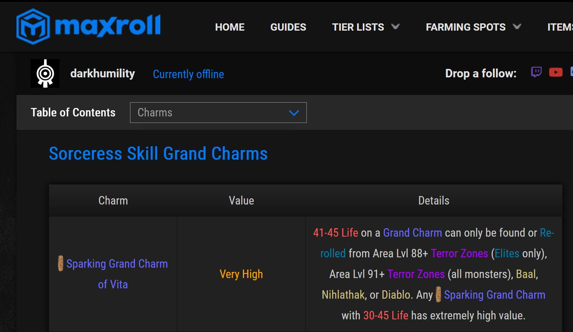This screenshot has width=573, height=332.
Task: Click the Currently offline status link
Action: pos(188,74)
